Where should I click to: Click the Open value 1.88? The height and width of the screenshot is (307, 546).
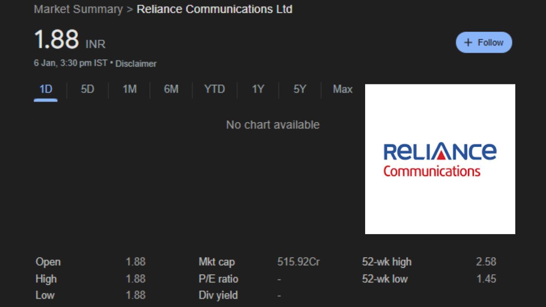click(x=136, y=262)
